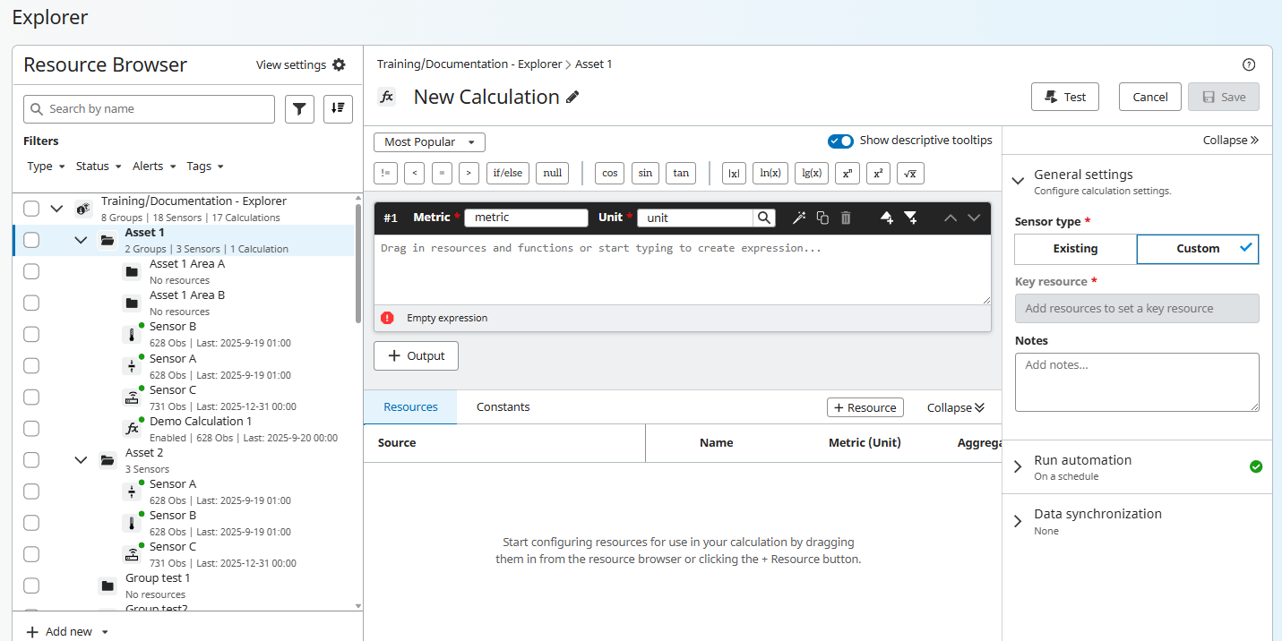Collapse the Asset 1 tree node
The image size is (1282, 641).
82,240
